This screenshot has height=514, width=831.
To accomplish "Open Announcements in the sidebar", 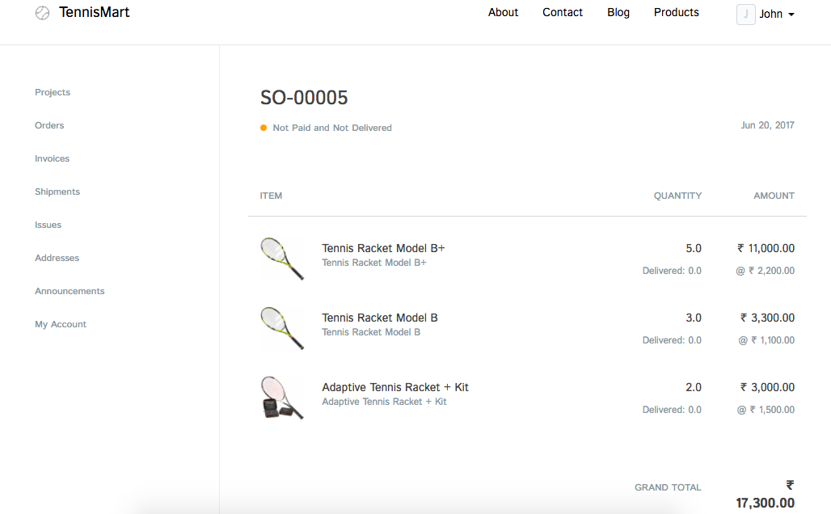I will (x=70, y=291).
